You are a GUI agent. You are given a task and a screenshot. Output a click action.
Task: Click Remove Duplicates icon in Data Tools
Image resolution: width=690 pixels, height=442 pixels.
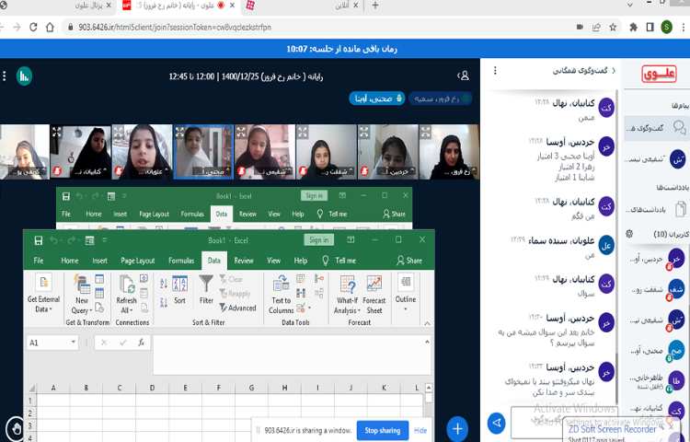pyautogui.click(x=301, y=293)
